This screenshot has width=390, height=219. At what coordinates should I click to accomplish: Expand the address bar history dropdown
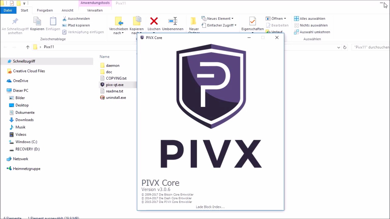click(339, 47)
